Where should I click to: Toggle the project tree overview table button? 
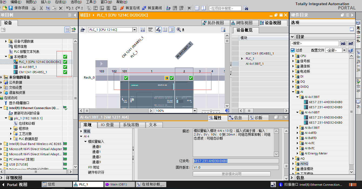pyautogui.click(x=67, y=30)
